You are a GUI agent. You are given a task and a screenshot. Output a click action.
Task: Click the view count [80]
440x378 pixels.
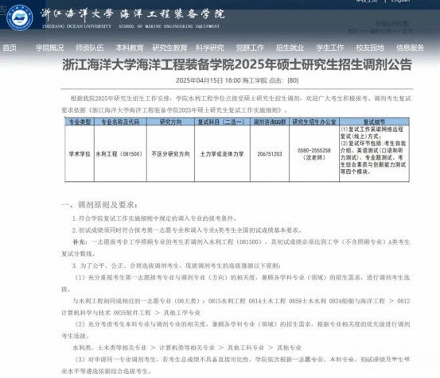click(x=293, y=81)
